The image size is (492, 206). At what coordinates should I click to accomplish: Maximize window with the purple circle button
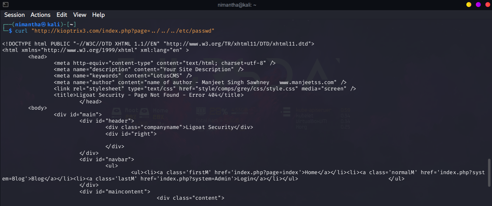click(x=478, y=5)
